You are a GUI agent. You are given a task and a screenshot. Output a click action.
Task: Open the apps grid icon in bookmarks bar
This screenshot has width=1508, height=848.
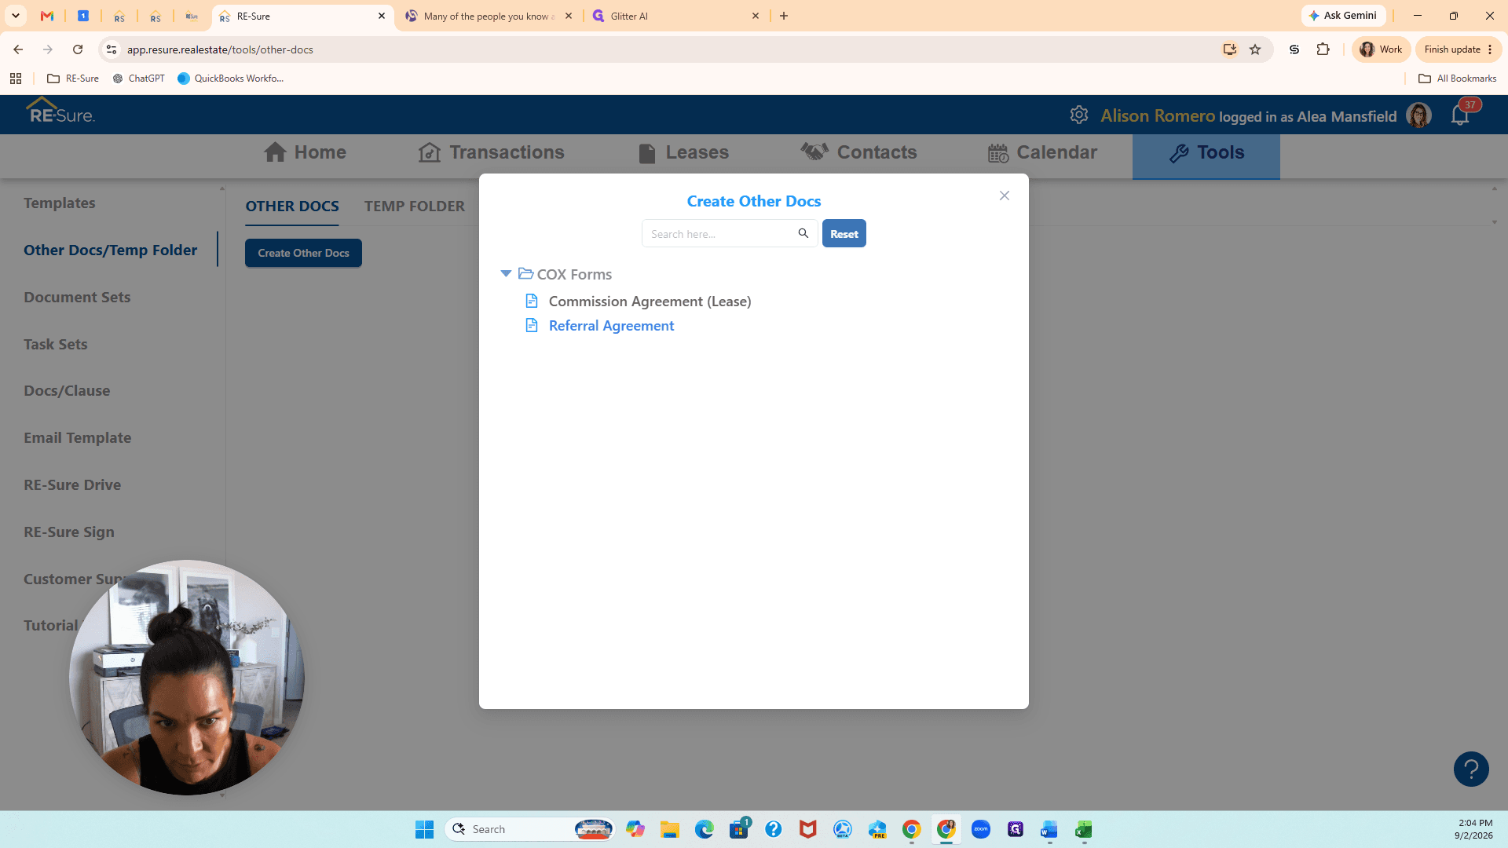[16, 79]
